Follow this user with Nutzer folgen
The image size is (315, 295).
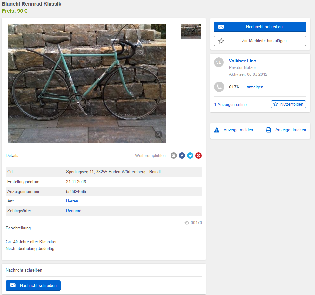[288, 104]
